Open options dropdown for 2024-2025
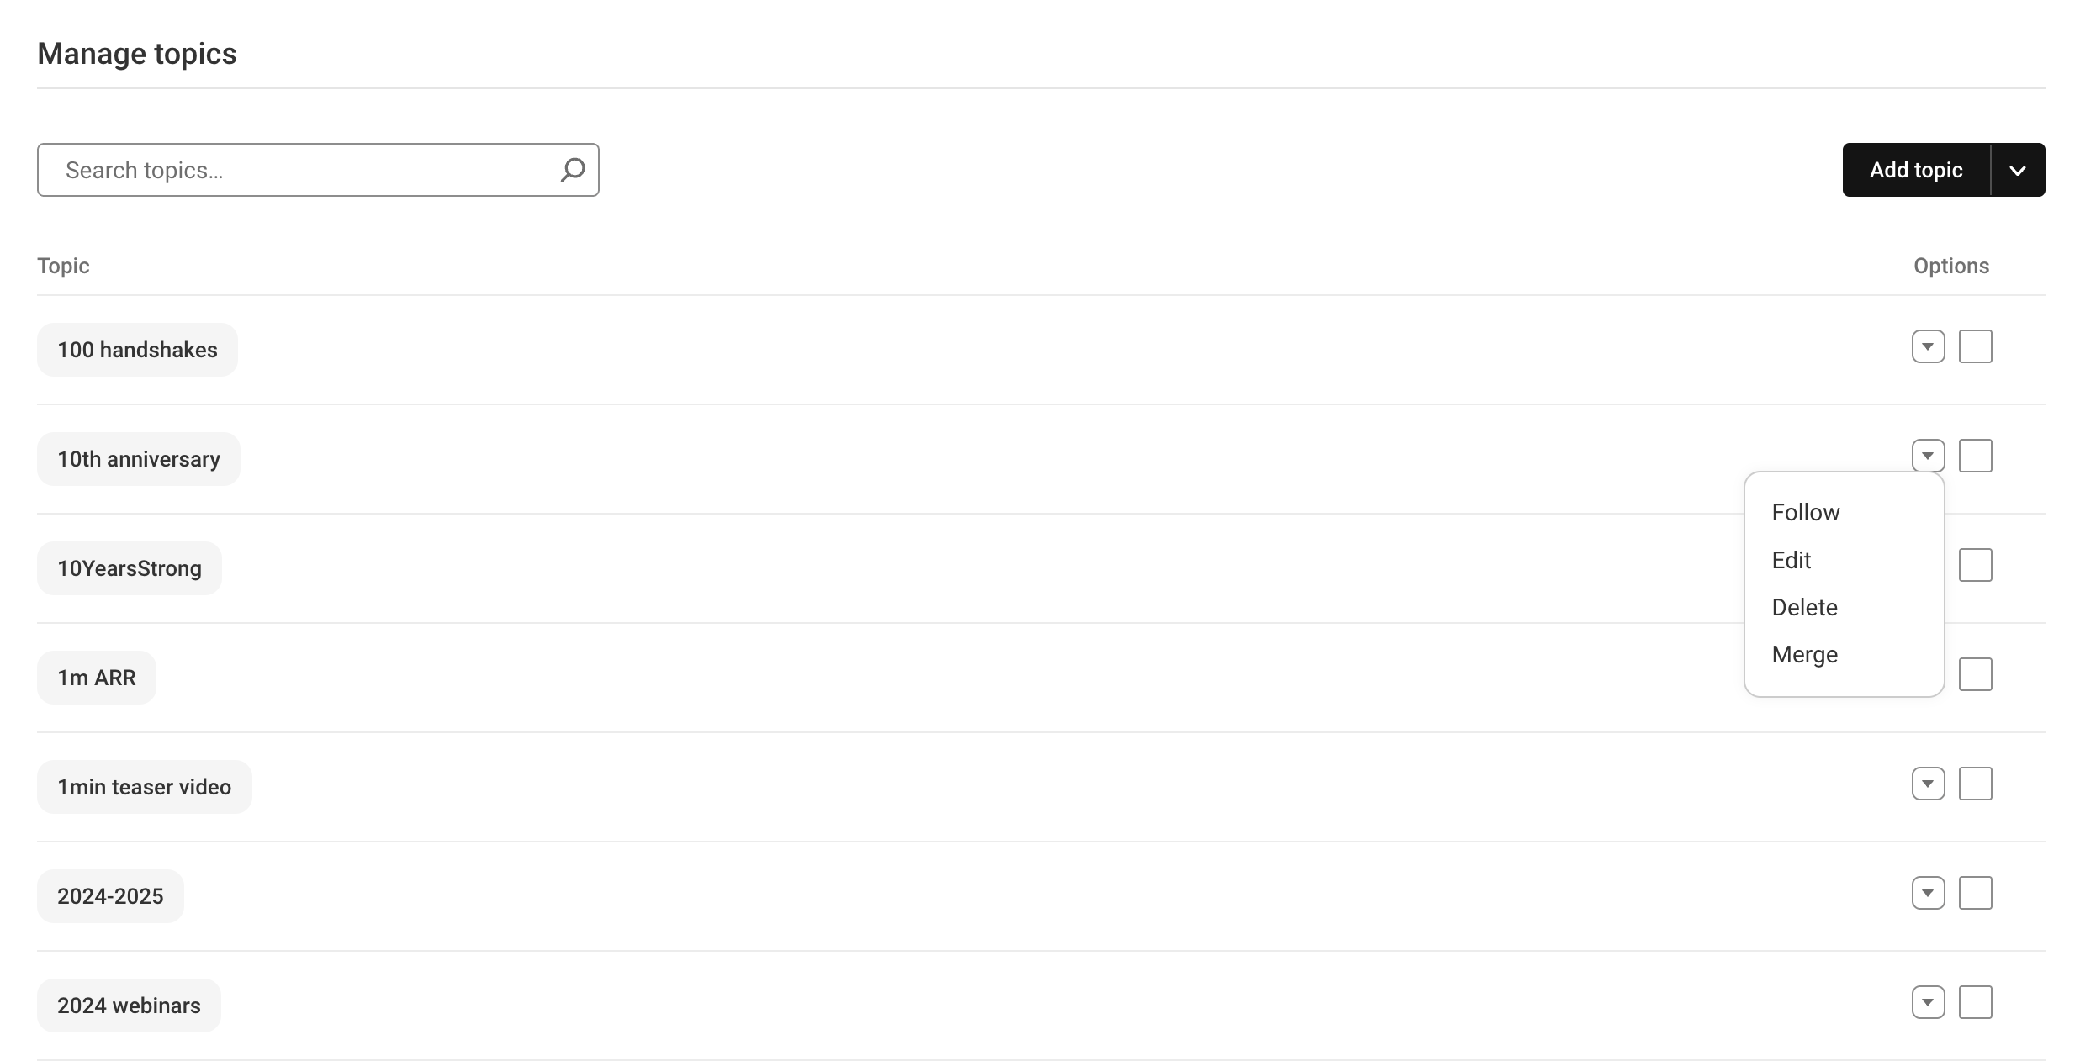The width and height of the screenshot is (2096, 1061). click(1928, 893)
